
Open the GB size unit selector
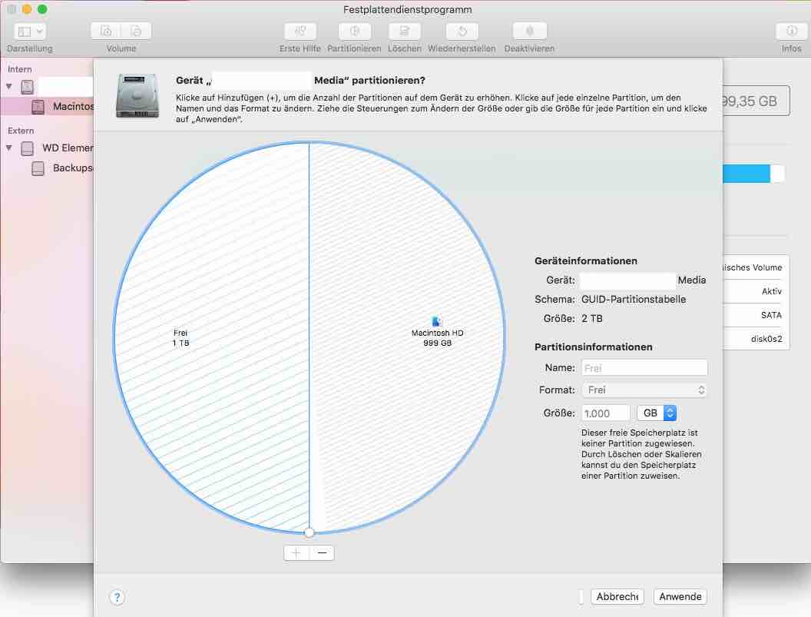[657, 413]
